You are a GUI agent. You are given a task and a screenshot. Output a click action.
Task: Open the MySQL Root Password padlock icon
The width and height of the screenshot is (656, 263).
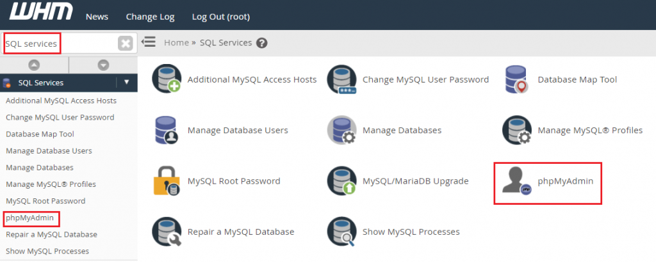(x=167, y=180)
